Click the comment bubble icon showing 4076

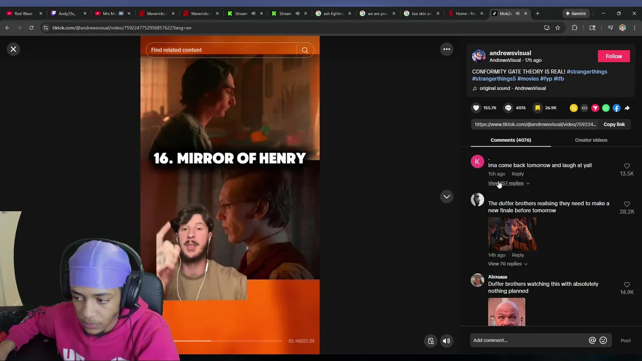click(x=508, y=108)
